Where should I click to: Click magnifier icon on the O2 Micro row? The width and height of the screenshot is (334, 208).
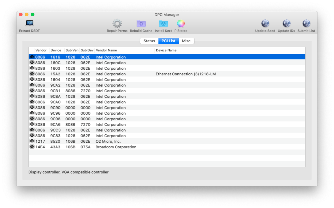(32, 141)
